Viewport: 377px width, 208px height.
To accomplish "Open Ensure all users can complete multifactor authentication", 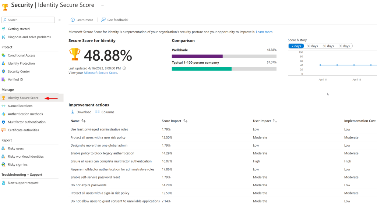I will (x=111, y=161).
